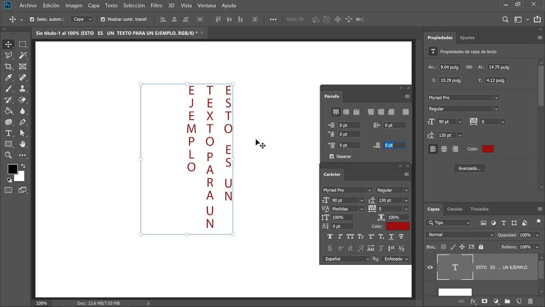Click the Avanzado button in Propiedades
The width and height of the screenshot is (545, 307).
pyautogui.click(x=469, y=168)
